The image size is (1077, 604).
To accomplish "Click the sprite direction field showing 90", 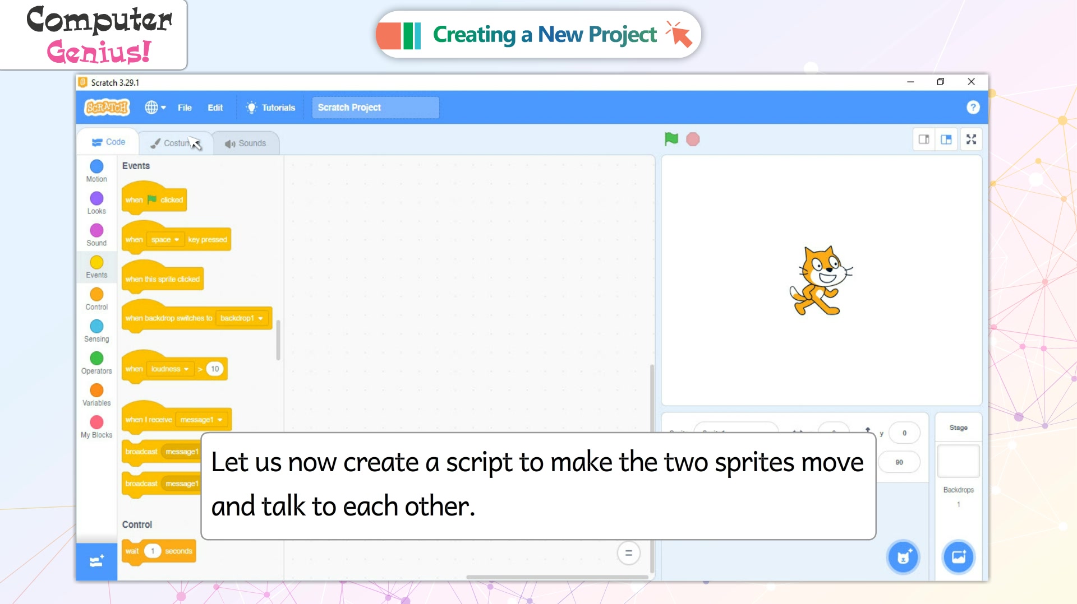I will (x=899, y=462).
